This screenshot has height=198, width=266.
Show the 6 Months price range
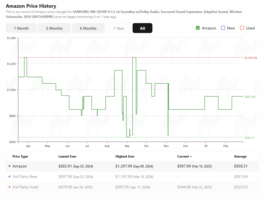88,28
